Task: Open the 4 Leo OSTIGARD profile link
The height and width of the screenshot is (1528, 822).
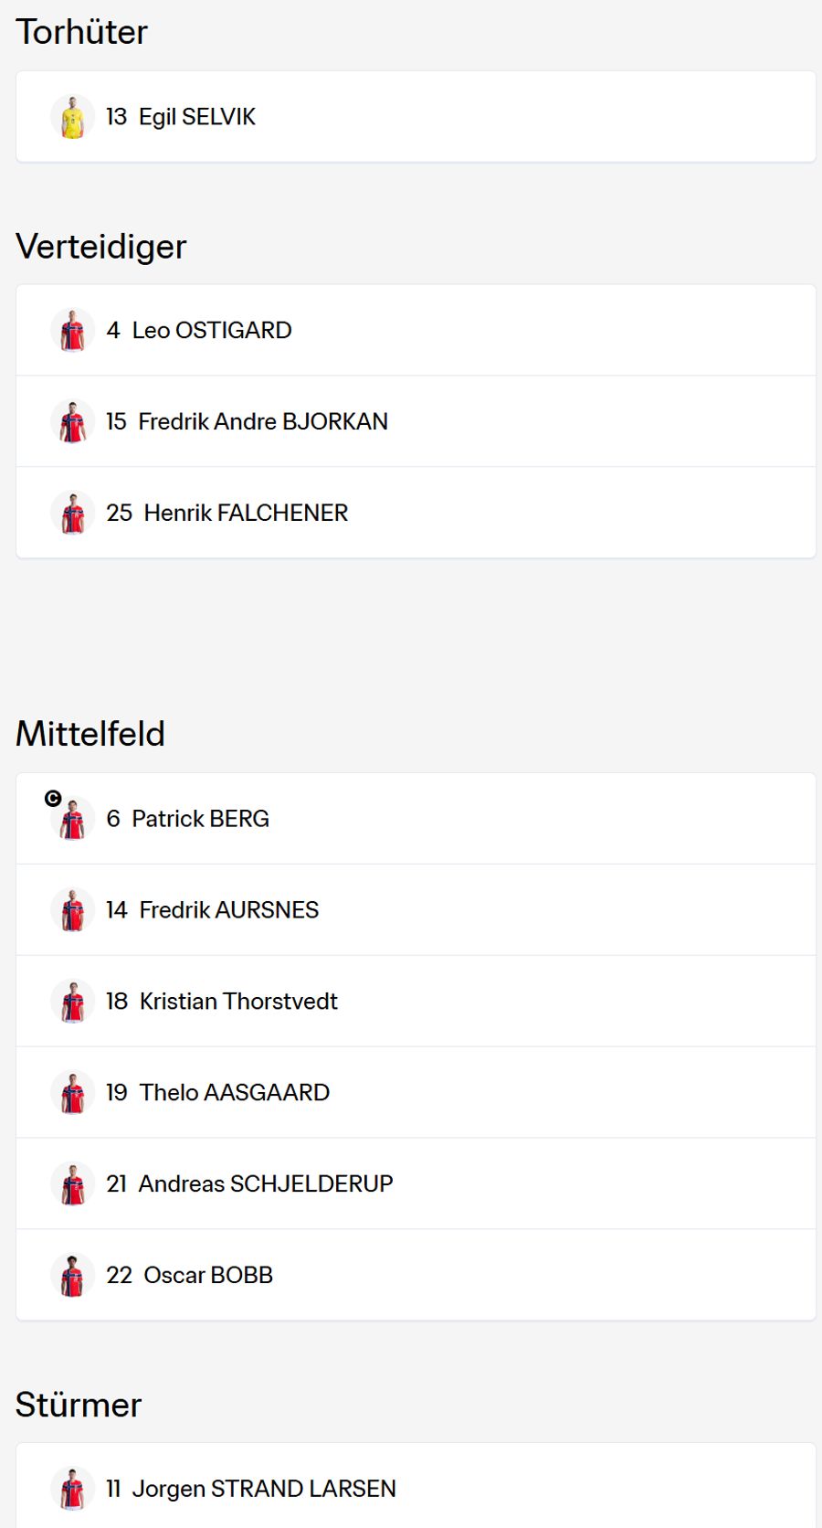Action: [x=199, y=330]
